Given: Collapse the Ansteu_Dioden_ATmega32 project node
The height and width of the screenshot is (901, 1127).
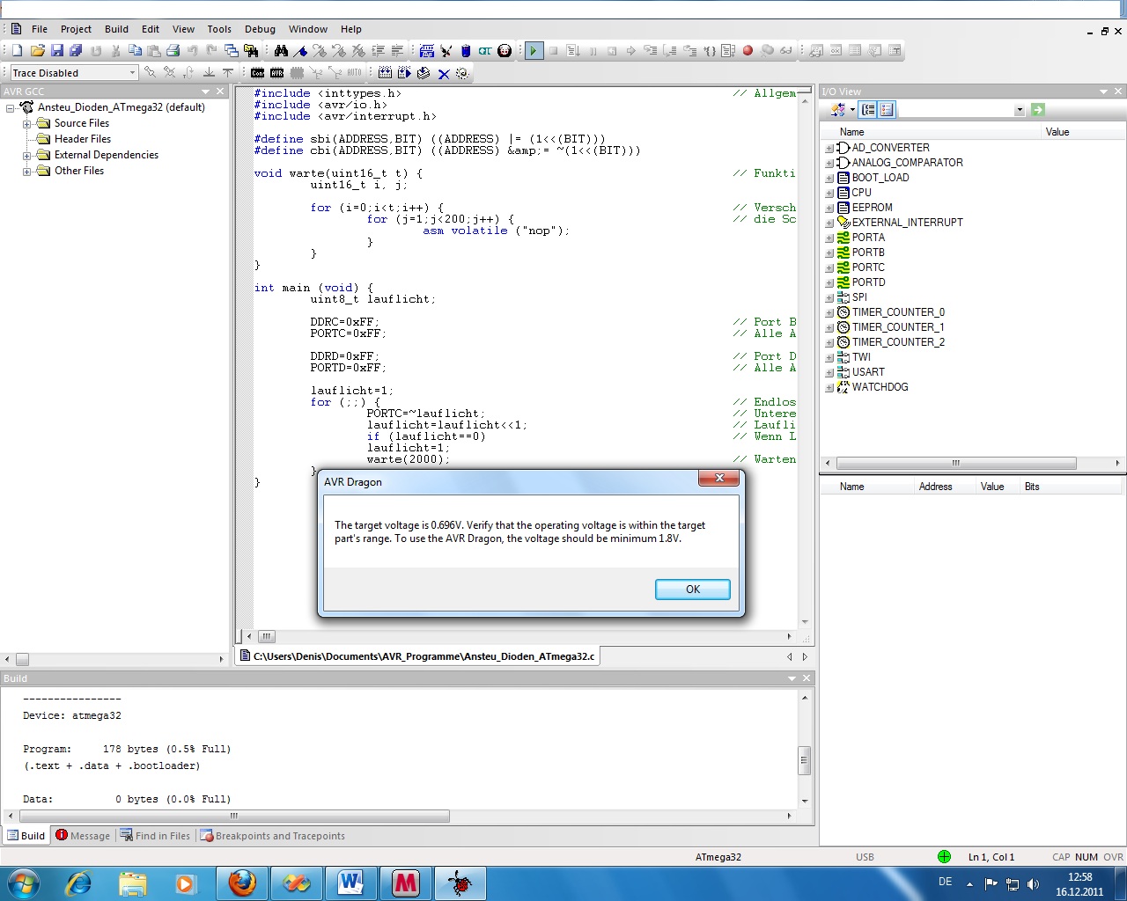Looking at the screenshot, I should (x=11, y=108).
